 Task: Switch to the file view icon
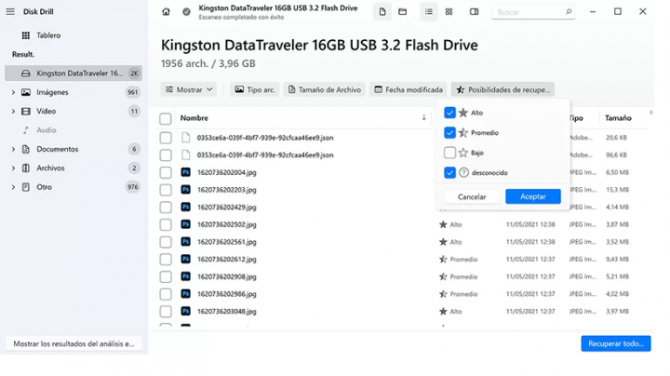click(382, 12)
